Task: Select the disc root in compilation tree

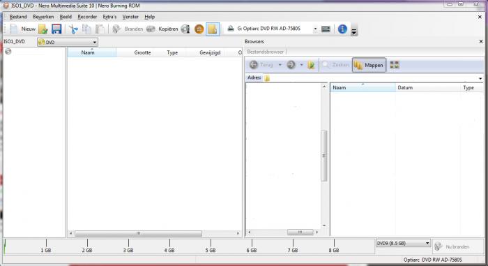Action: click(x=8, y=52)
